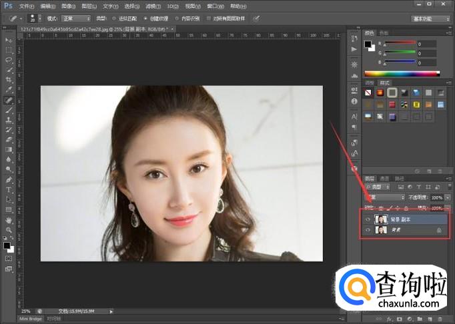The height and width of the screenshot is (324, 455).
Task: Select the Pen tool
Action: [x=9, y=179]
